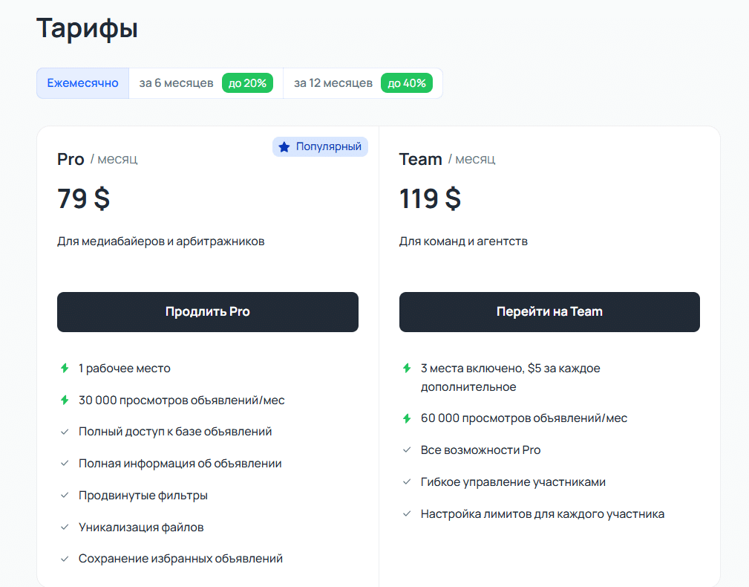Click '/ месяц' label beside Team
749x587 pixels.
coord(472,159)
